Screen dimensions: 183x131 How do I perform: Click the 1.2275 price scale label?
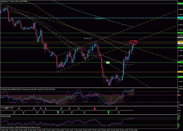click(x=181, y=66)
